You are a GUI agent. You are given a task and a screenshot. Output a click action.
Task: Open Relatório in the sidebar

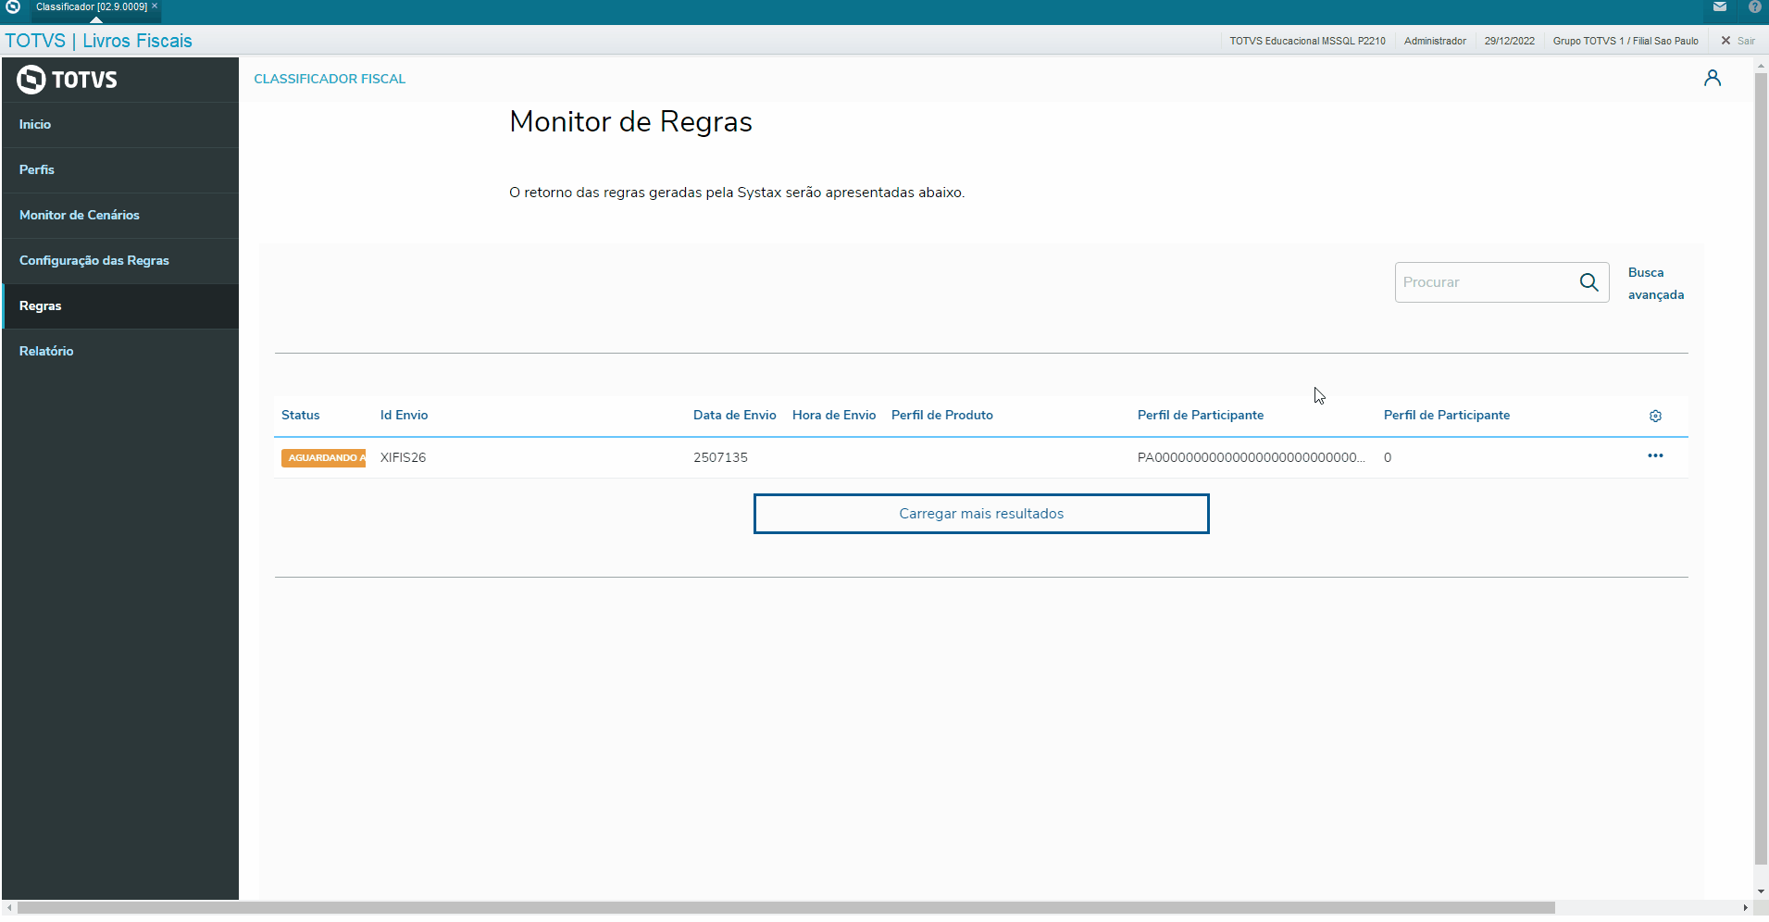[x=120, y=352]
